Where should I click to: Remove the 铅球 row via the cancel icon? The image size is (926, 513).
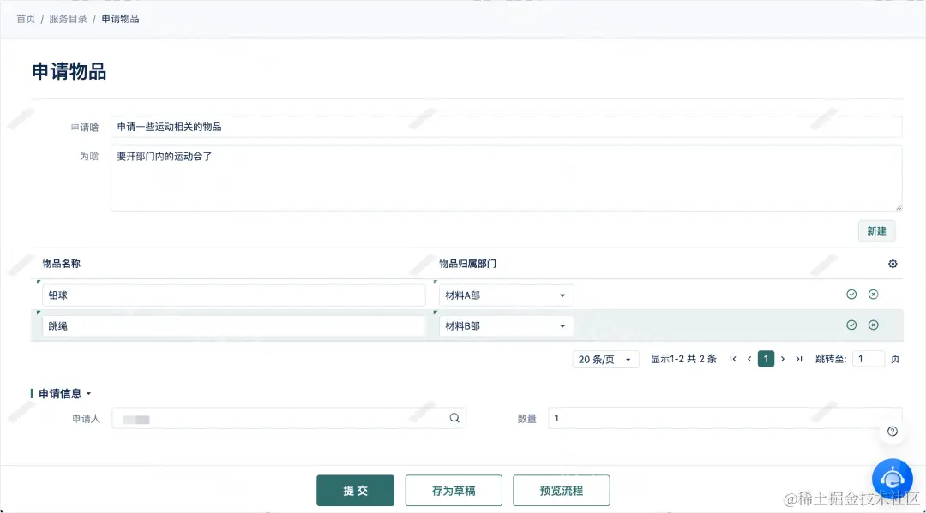click(873, 294)
